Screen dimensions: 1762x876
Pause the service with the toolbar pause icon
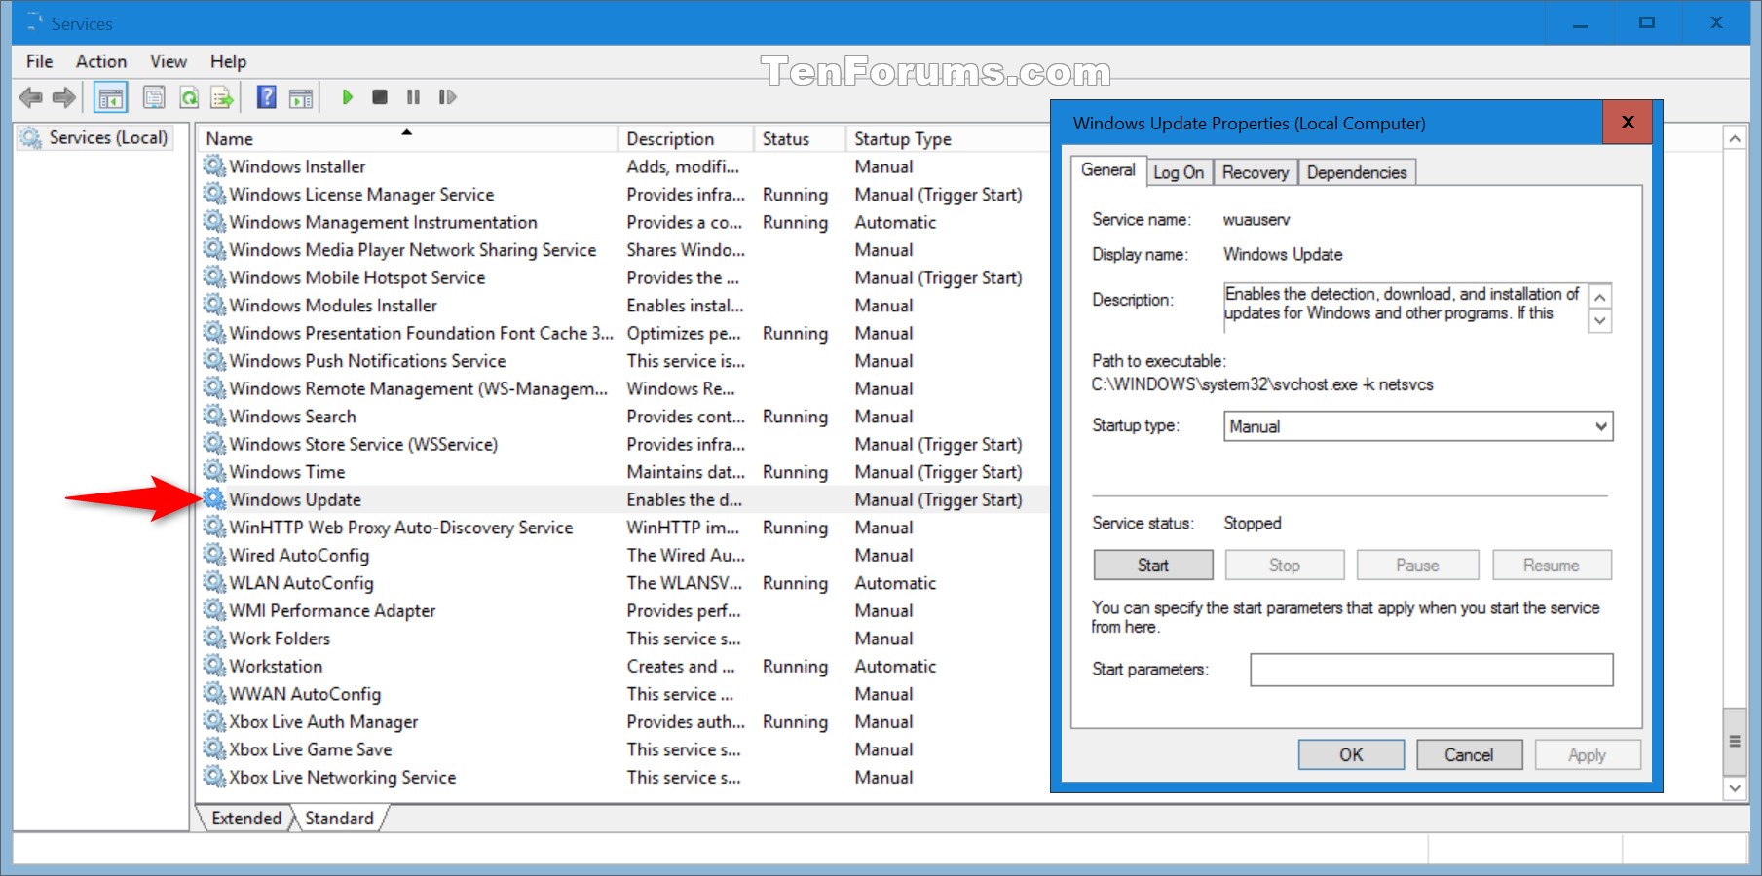(x=414, y=97)
